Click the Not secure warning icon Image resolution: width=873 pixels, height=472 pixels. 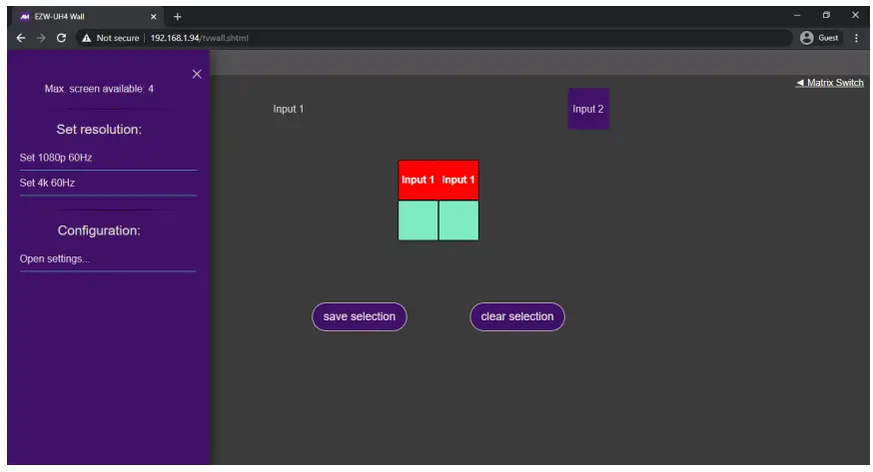tap(86, 38)
